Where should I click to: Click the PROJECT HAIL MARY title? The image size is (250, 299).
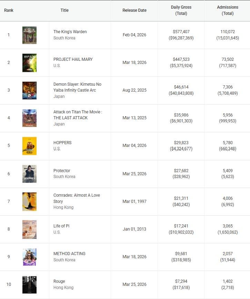click(73, 59)
